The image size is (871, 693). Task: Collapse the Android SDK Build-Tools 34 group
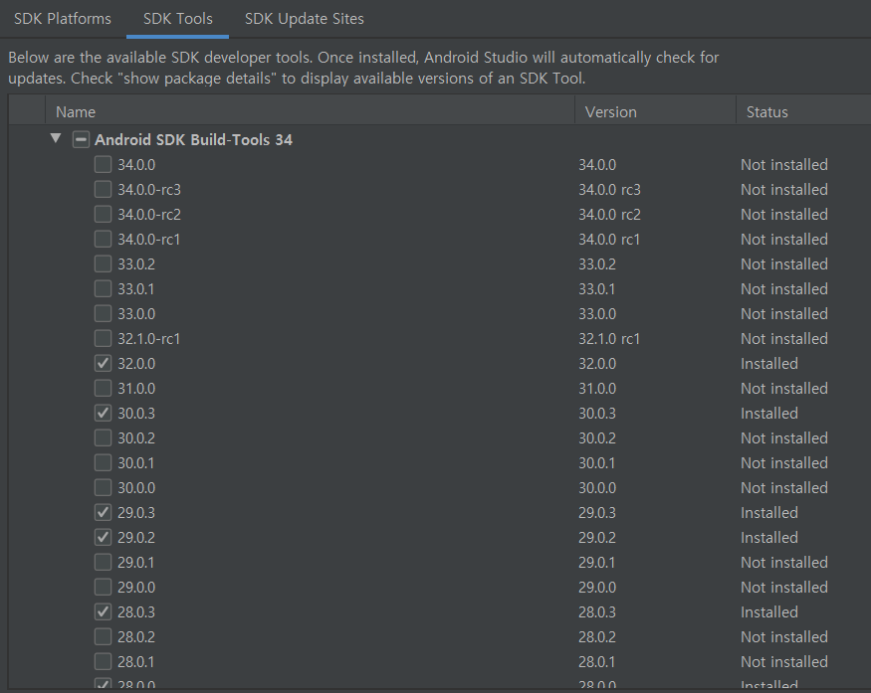(x=56, y=138)
